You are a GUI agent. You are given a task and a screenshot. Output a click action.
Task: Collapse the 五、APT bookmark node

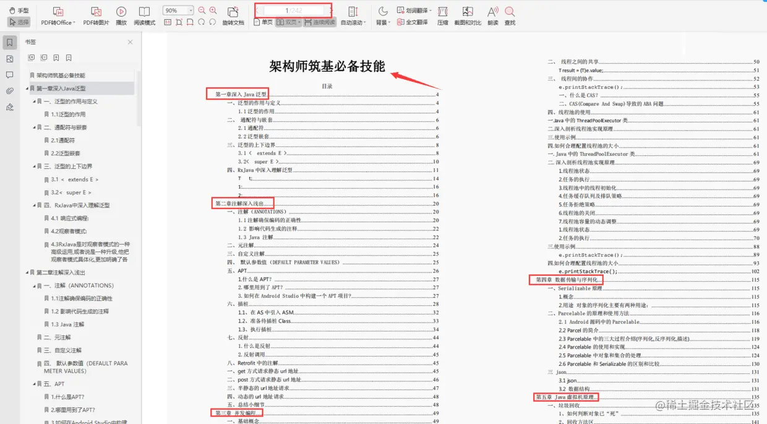coord(35,384)
